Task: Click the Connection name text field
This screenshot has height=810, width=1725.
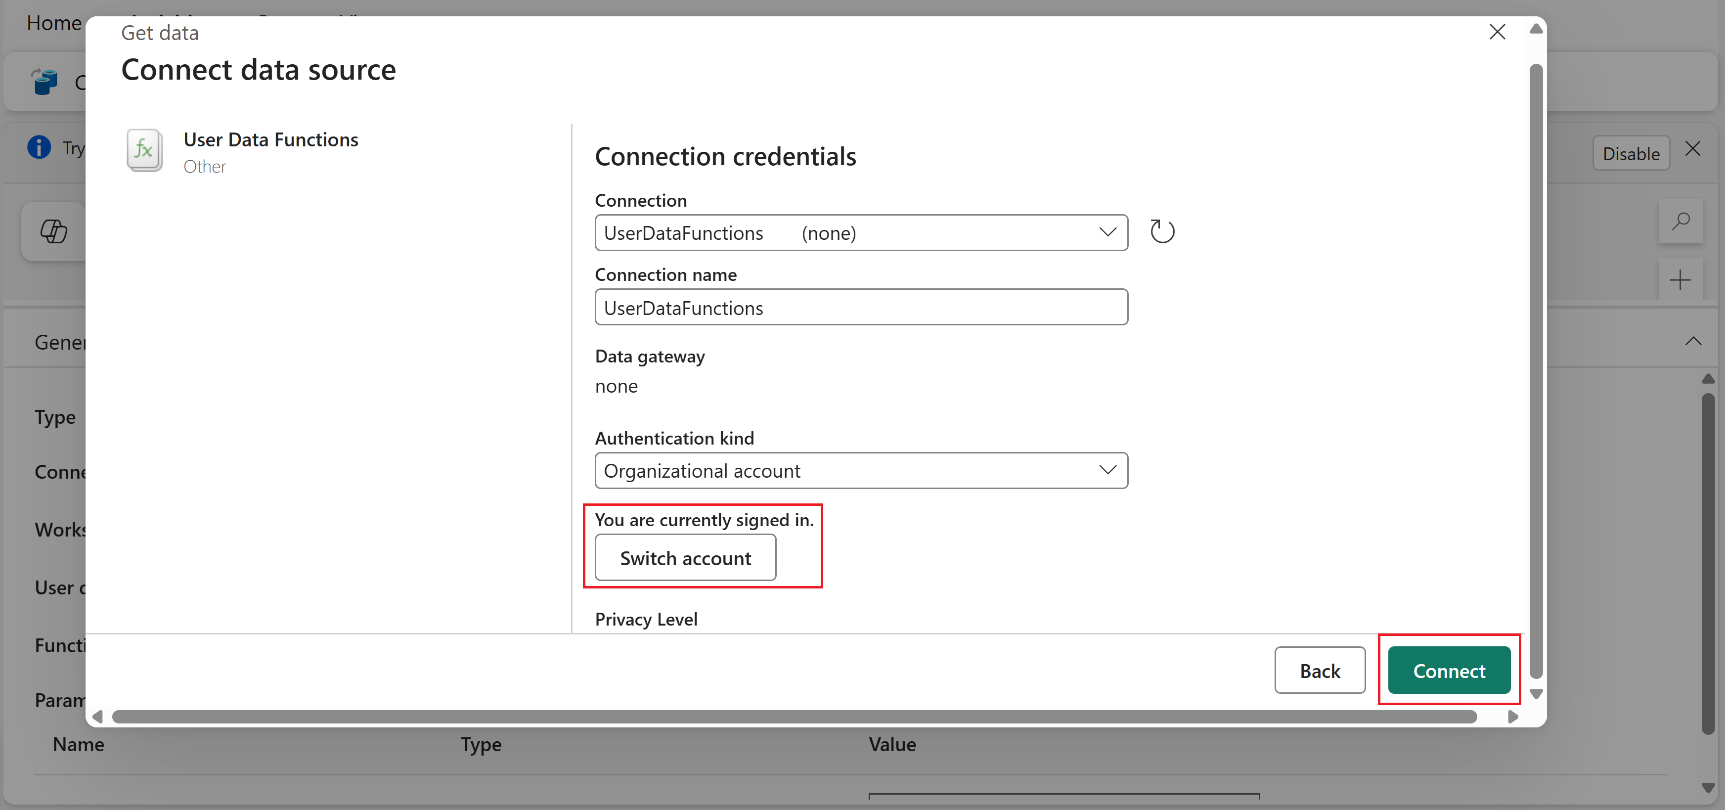Action: coord(860,308)
